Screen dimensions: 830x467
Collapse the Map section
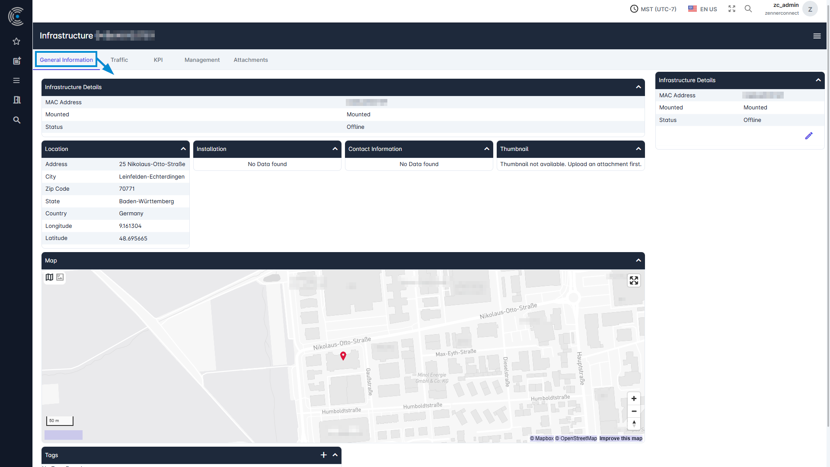(638, 260)
